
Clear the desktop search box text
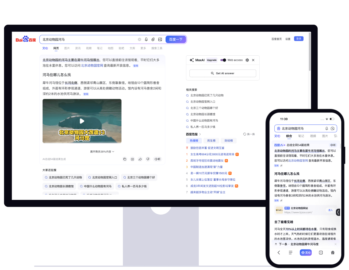click(139, 40)
